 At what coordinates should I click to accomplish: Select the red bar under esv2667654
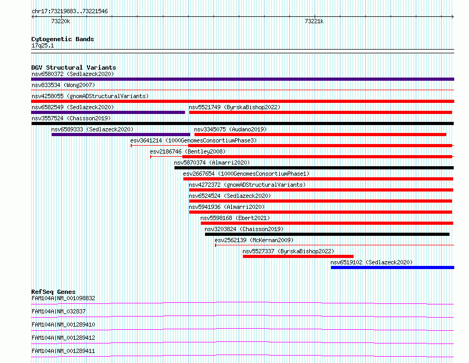coord(318,179)
